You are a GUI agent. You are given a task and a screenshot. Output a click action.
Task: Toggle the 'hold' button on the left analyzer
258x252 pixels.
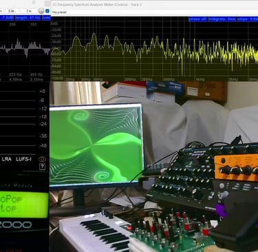[x=46, y=18]
